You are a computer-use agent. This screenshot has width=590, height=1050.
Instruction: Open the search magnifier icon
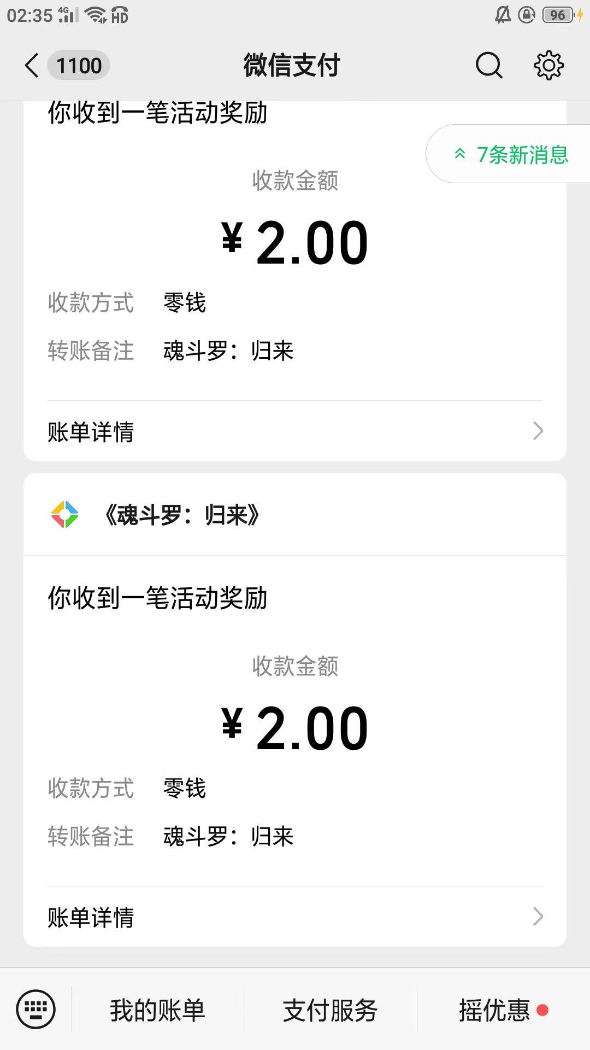click(x=488, y=66)
